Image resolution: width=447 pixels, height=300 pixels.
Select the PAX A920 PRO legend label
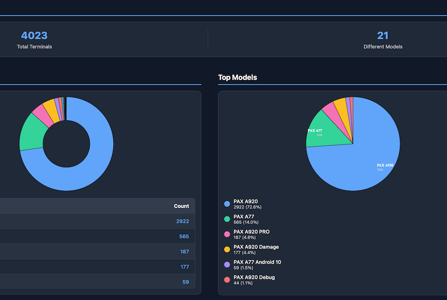click(x=251, y=232)
